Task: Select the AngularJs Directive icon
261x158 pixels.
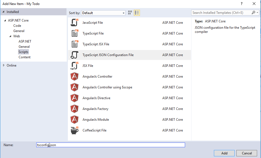Action: pyautogui.click(x=75, y=98)
